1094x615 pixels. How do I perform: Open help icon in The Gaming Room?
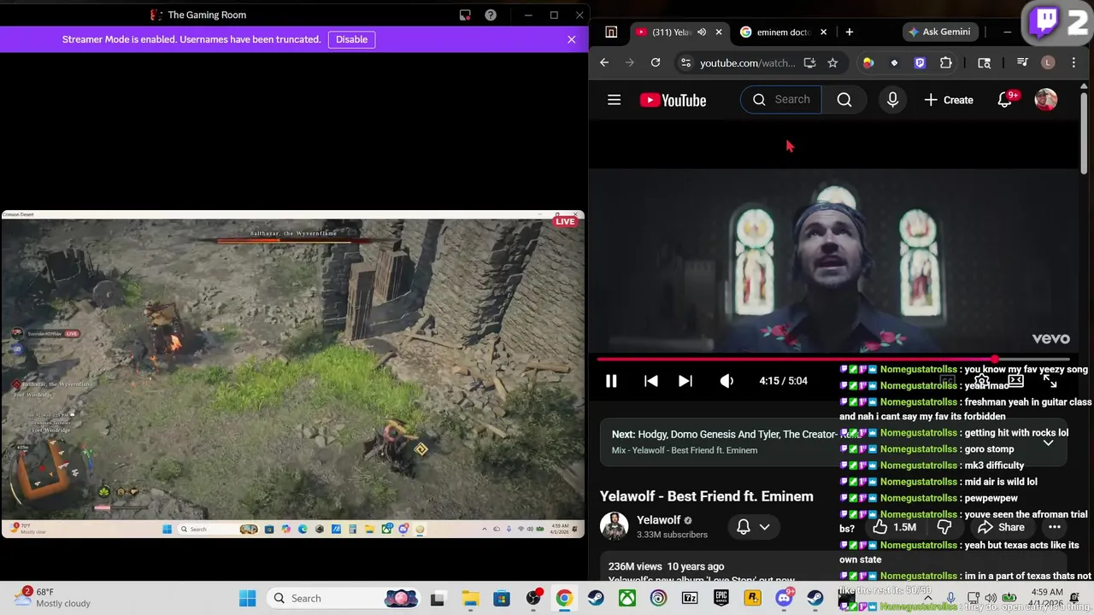click(x=491, y=15)
